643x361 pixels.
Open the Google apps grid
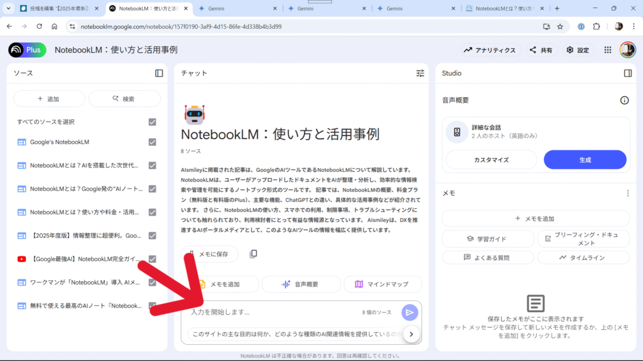608,50
